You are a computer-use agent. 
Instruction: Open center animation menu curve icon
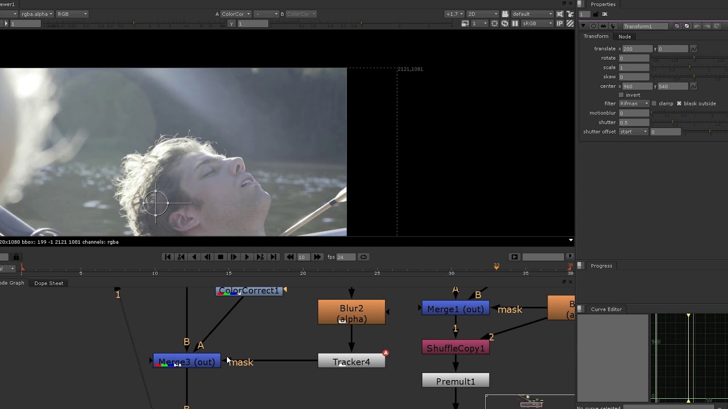(694, 86)
